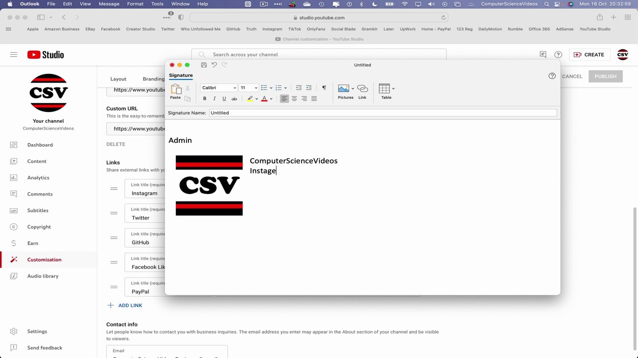Click the Paste clipboard icon

[175, 89]
